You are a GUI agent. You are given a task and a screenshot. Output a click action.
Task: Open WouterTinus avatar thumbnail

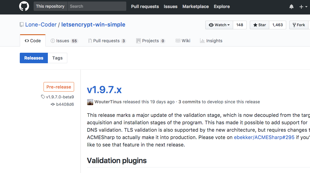[x=90, y=102]
